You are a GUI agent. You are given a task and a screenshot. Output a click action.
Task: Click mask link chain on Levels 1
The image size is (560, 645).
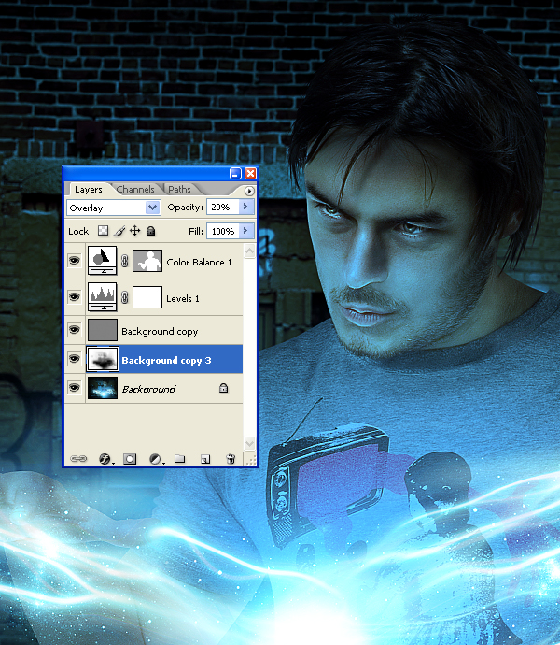125,297
